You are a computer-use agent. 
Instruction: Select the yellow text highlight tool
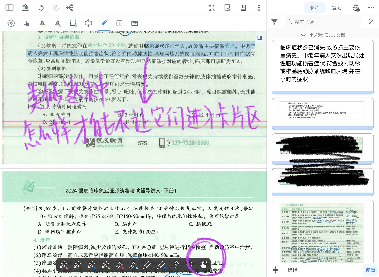pos(42,23)
